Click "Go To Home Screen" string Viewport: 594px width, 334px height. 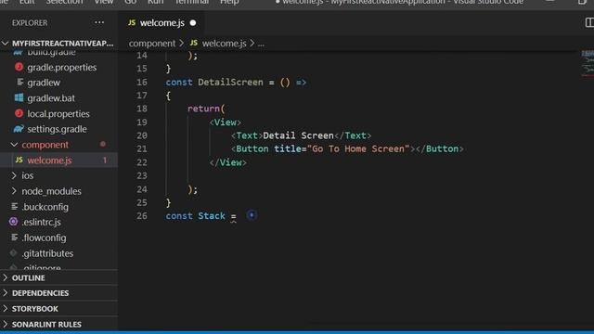[x=358, y=148]
